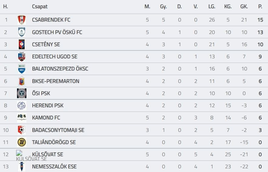The image size is (268, 172).
Task: Click the Ősi PSK team logo
Action: [x=22, y=93]
